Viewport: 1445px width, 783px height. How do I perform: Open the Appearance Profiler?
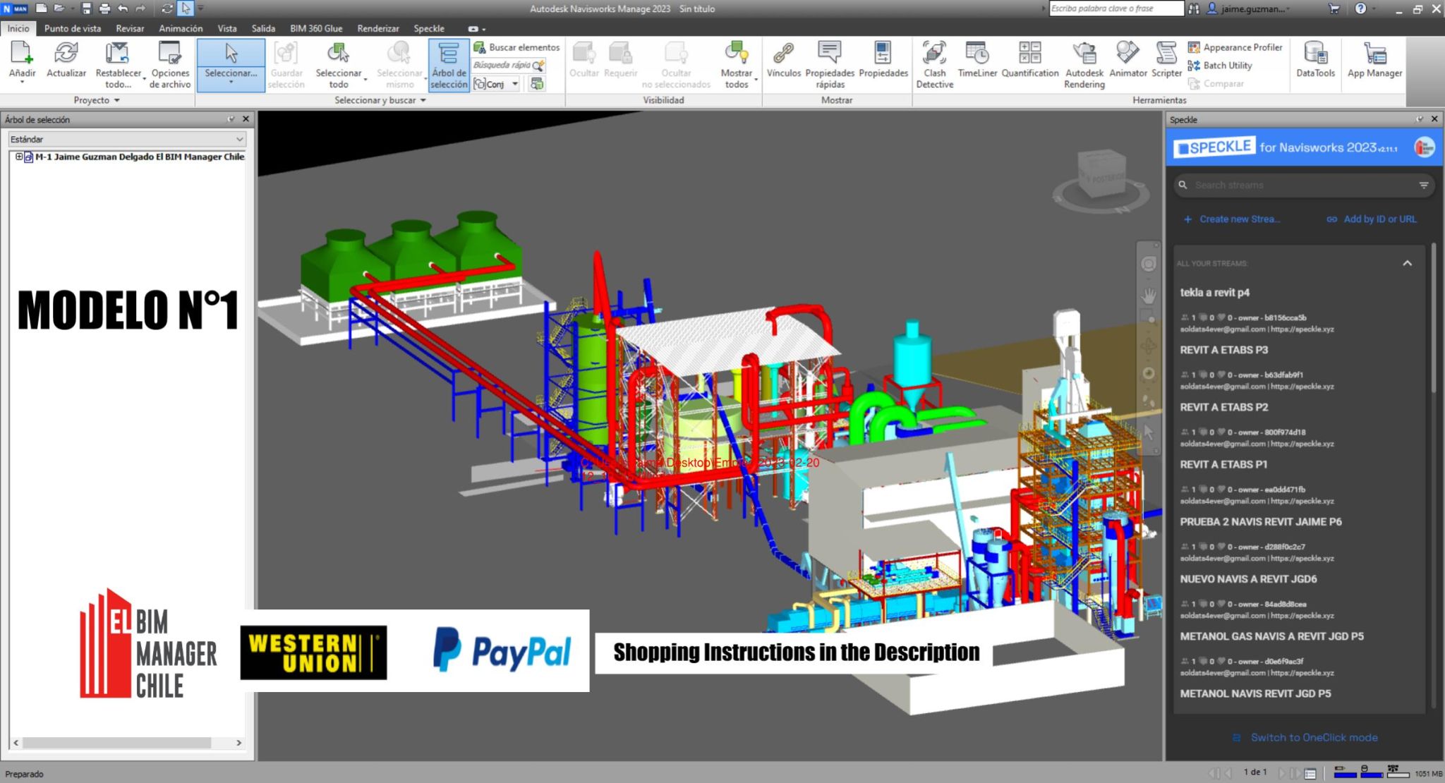1237,47
